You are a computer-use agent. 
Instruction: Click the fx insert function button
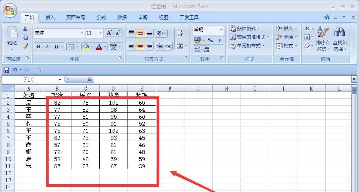click(x=89, y=79)
